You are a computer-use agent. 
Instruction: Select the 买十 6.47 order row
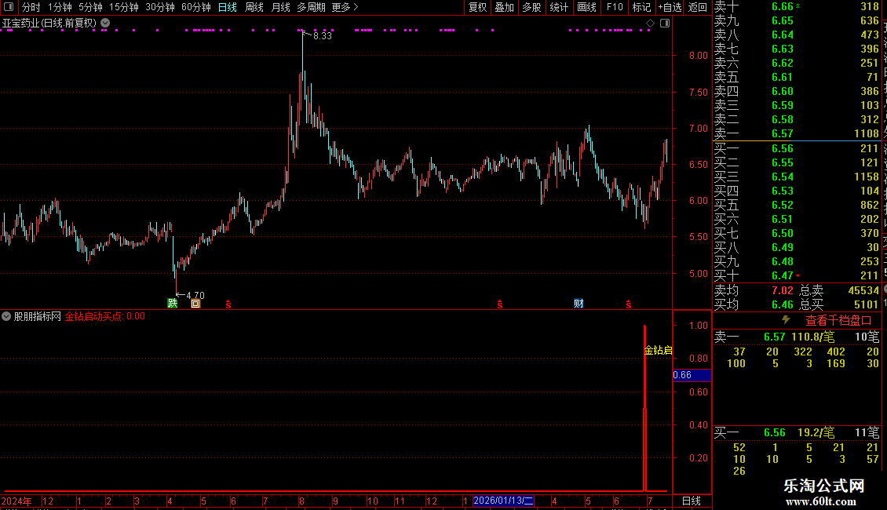pos(797,275)
